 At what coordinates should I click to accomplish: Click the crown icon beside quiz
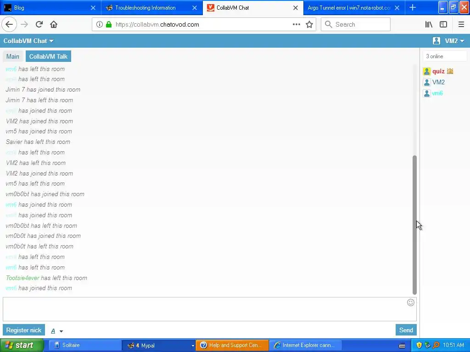(450, 71)
